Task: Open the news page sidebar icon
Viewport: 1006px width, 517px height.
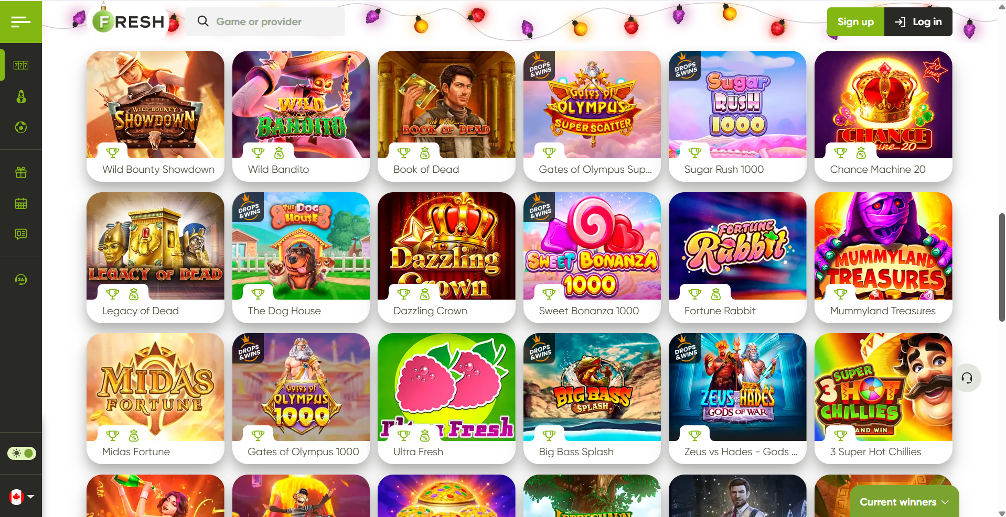Action: [21, 234]
